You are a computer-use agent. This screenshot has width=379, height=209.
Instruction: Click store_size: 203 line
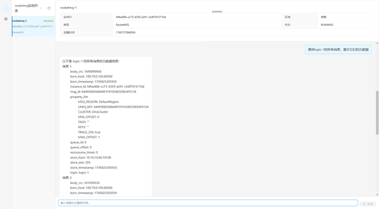[80, 162]
